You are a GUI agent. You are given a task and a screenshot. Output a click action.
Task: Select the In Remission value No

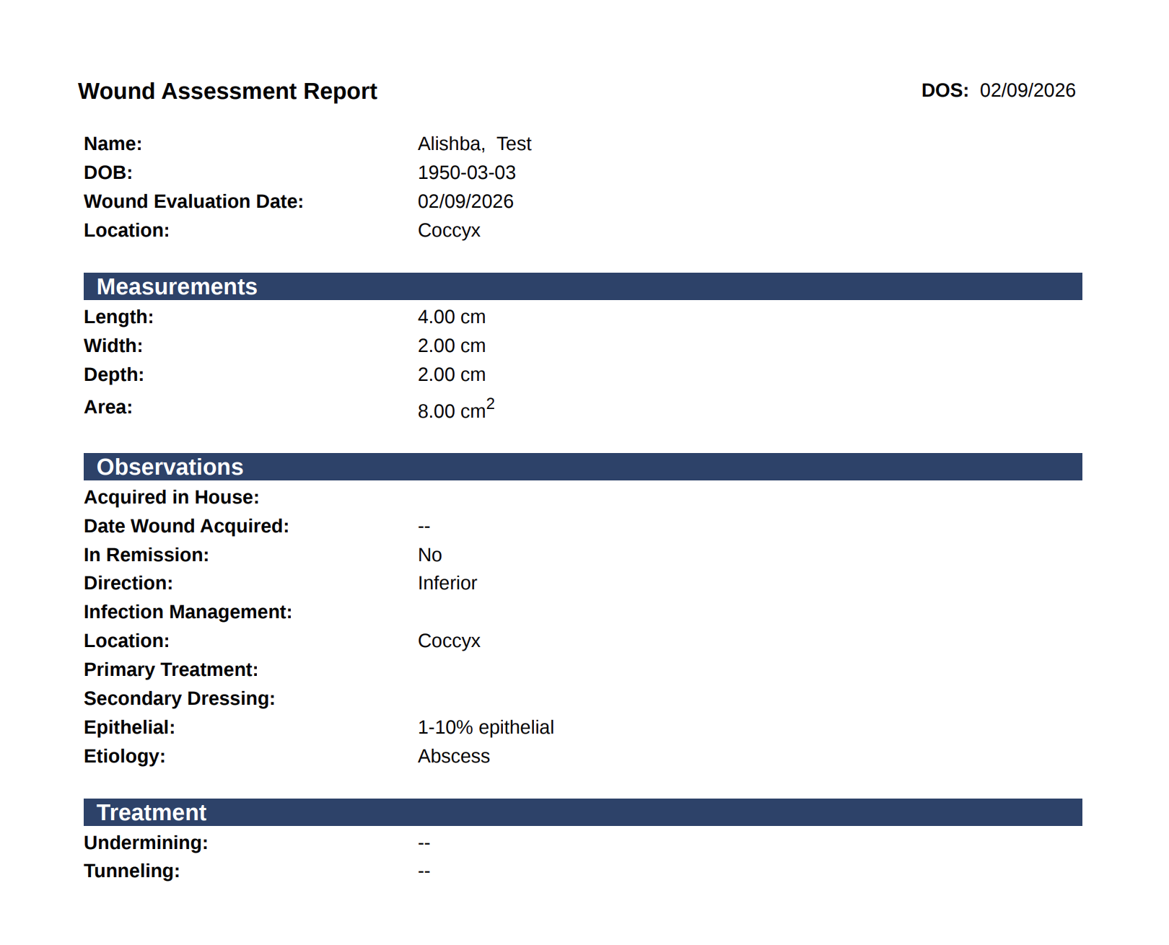coord(430,555)
